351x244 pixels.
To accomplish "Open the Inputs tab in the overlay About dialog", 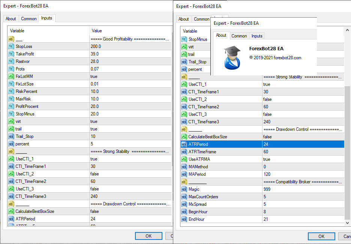I will coord(257,36).
